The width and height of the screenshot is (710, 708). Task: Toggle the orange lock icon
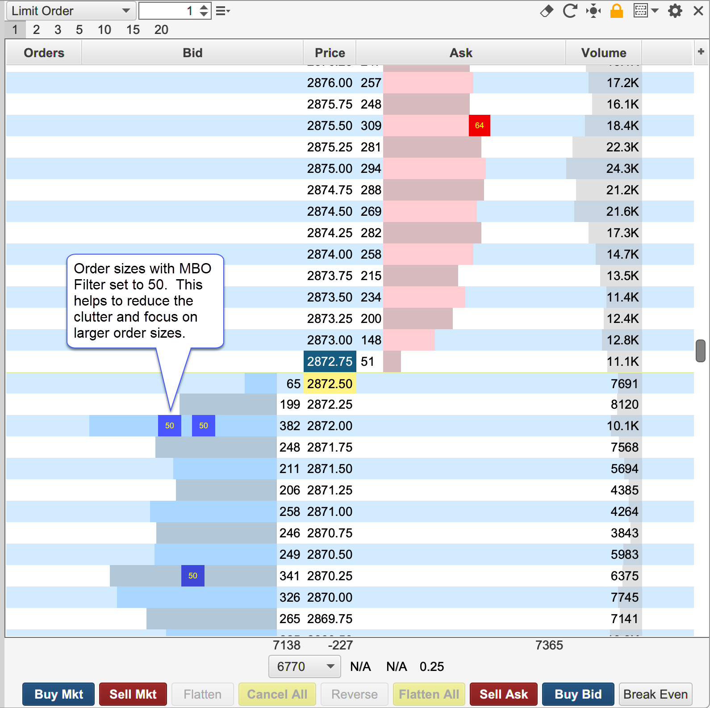617,11
